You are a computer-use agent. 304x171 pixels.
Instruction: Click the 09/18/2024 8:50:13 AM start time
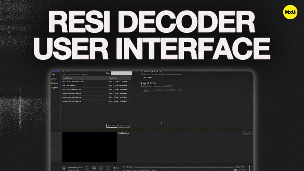click(118, 89)
